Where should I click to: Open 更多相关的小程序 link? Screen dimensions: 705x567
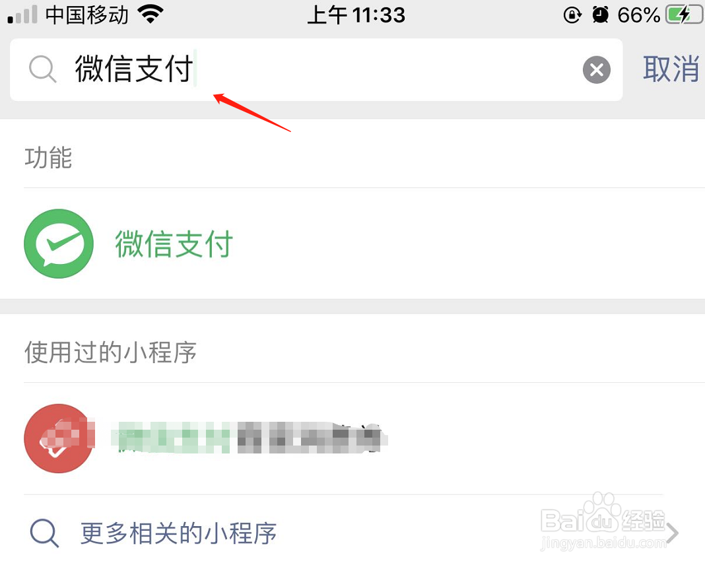178,534
